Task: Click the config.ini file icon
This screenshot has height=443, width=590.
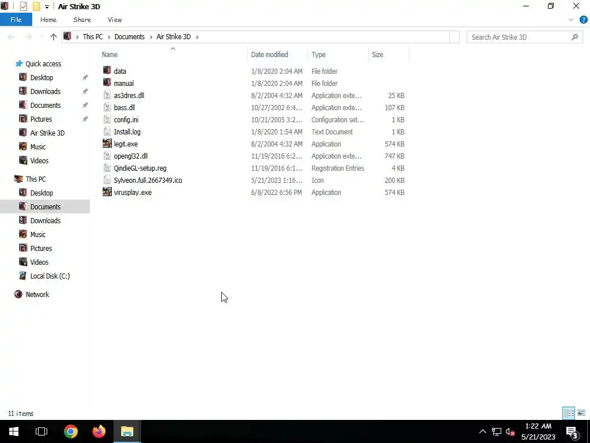Action: coord(107,119)
